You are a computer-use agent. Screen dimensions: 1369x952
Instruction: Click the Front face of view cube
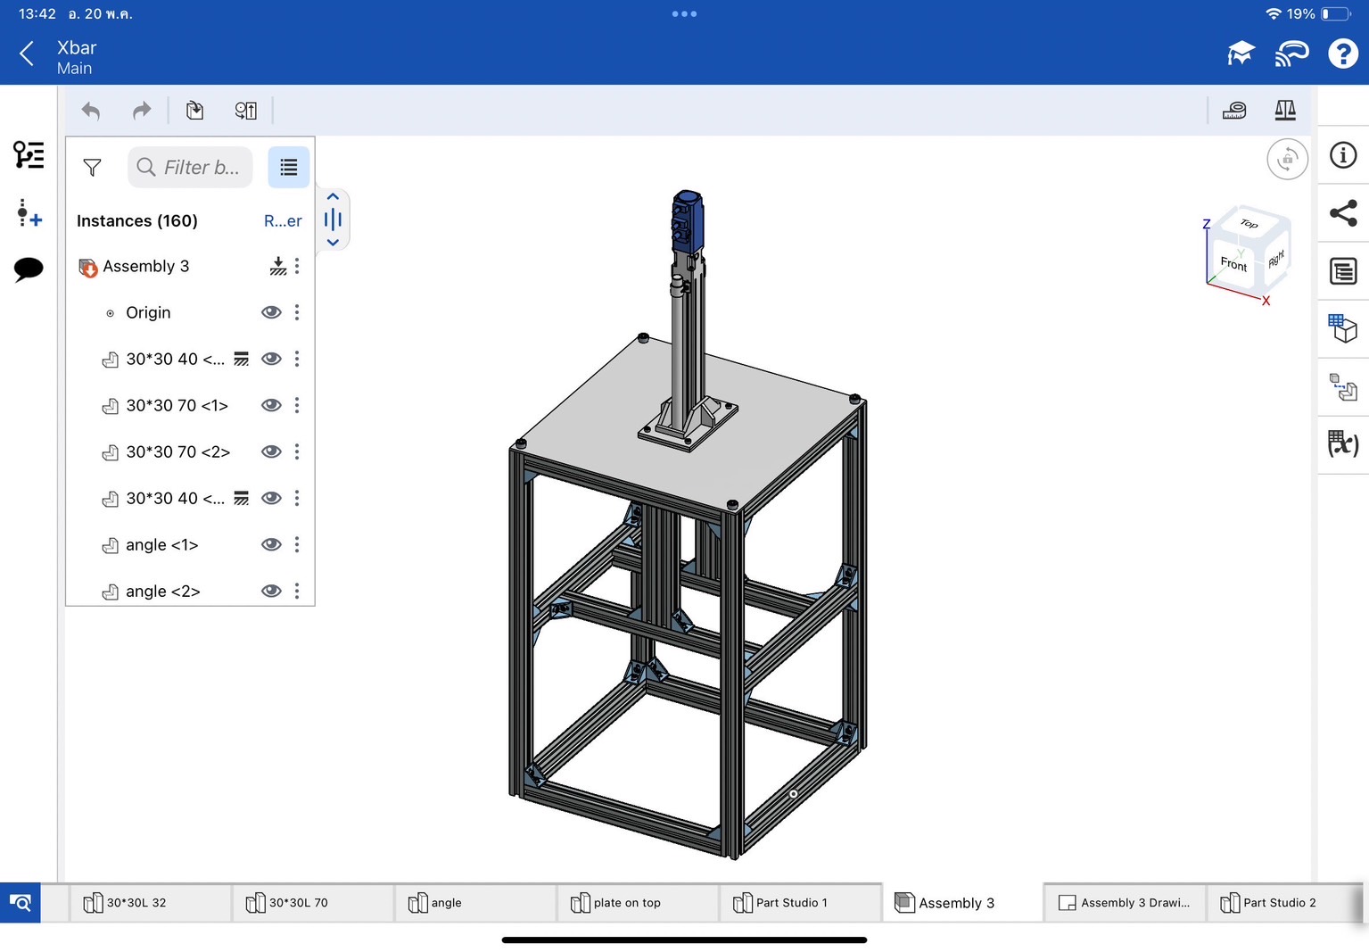click(1233, 264)
